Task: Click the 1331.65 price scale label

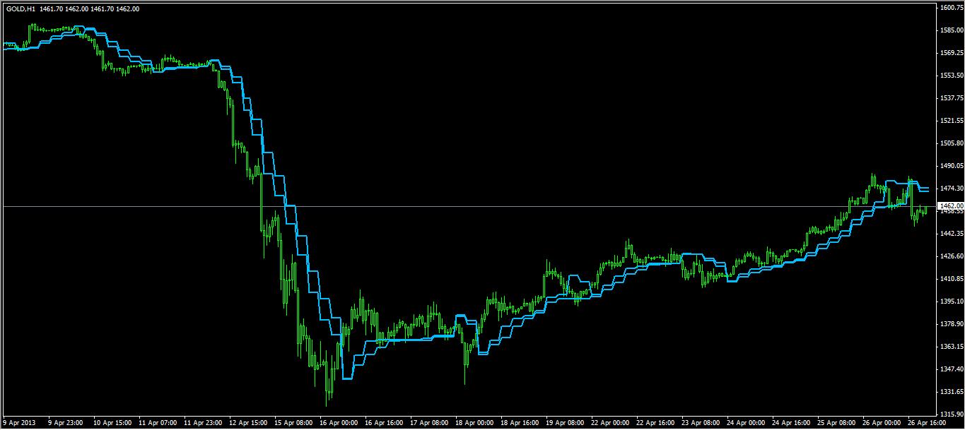Action: pos(950,392)
